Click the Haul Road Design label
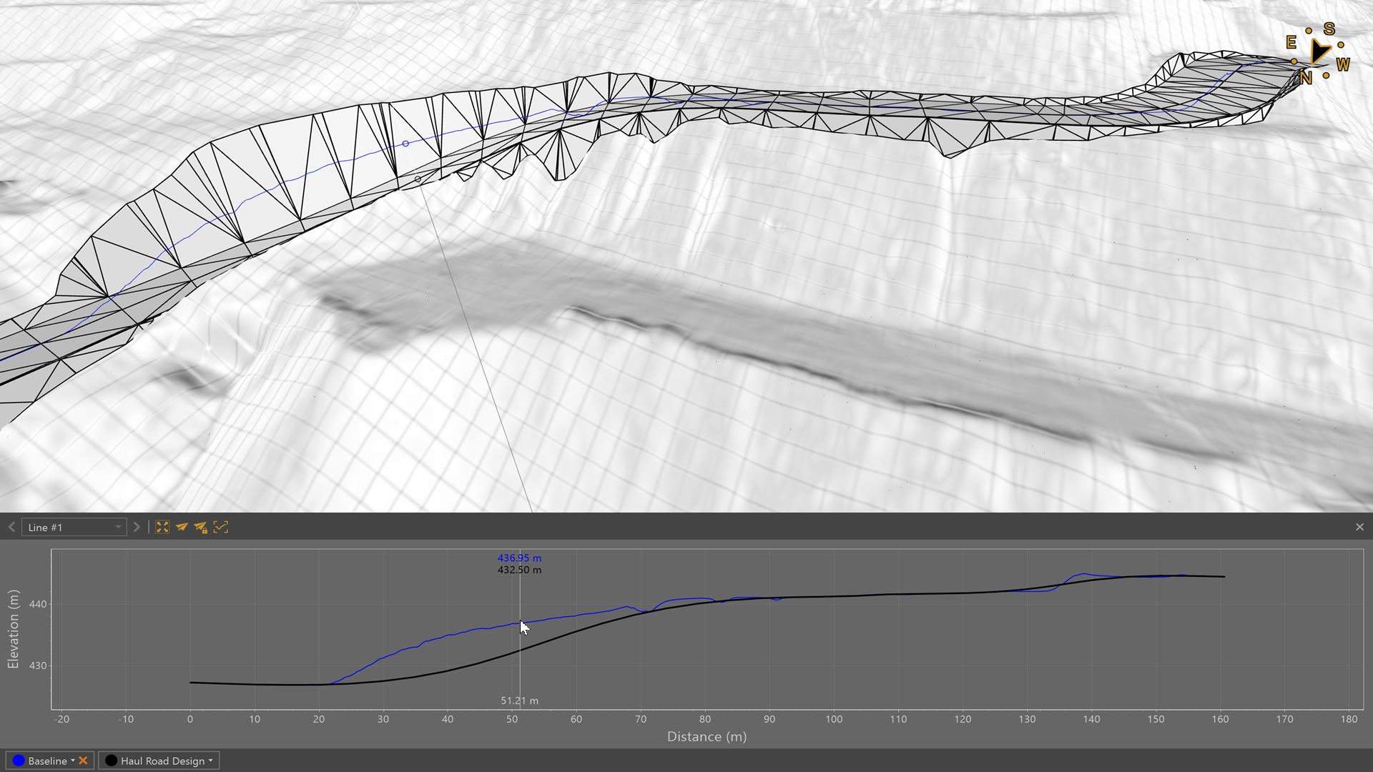Screen dimensions: 1373x772 tap(162, 761)
